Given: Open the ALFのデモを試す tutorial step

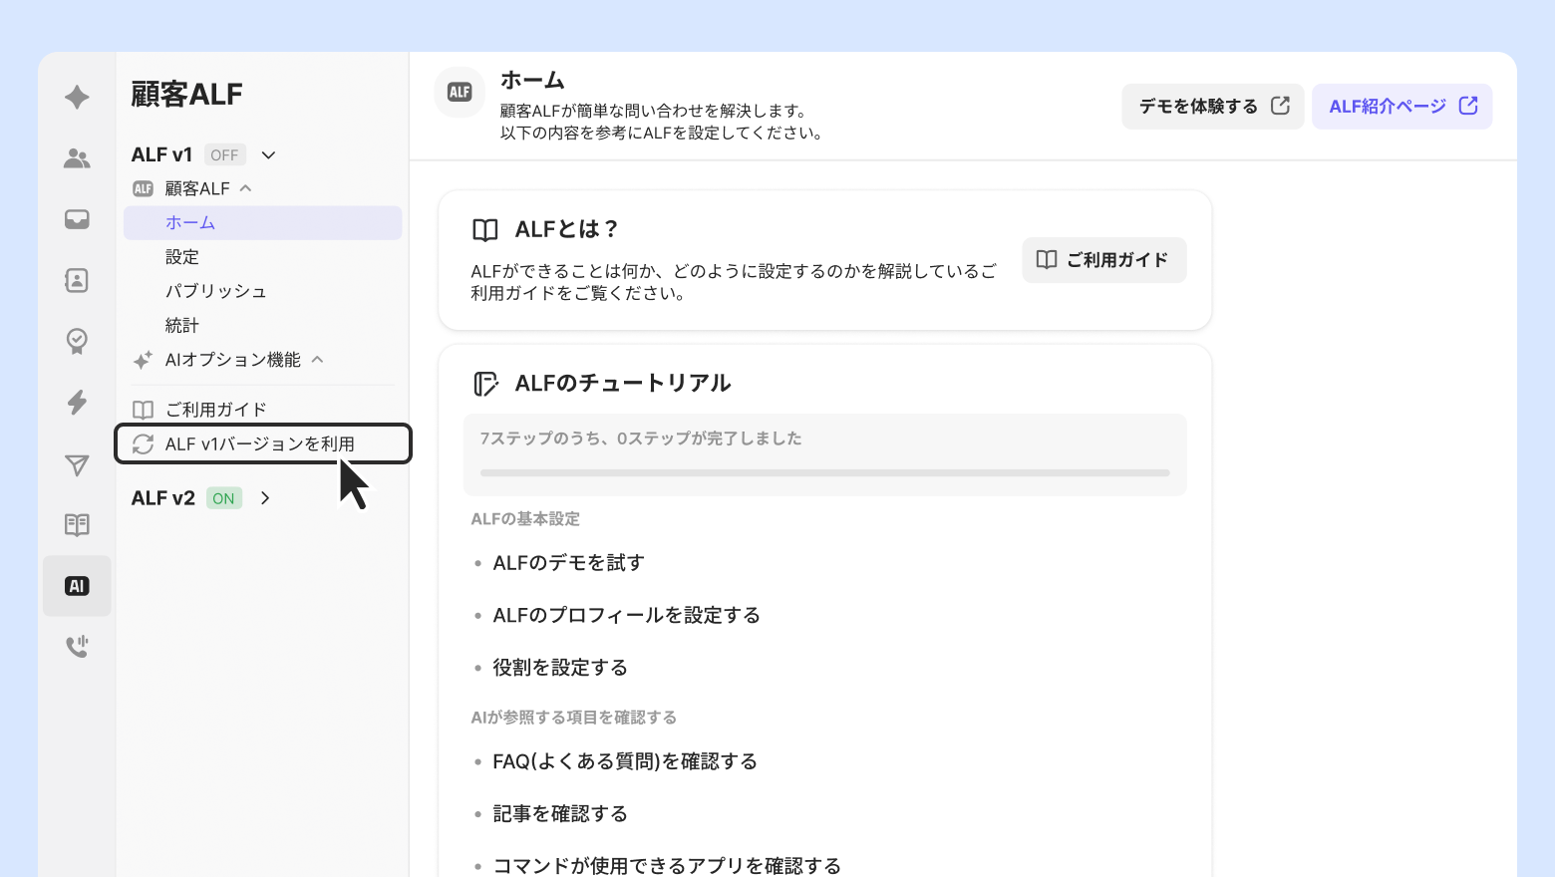Looking at the screenshot, I should 568,563.
